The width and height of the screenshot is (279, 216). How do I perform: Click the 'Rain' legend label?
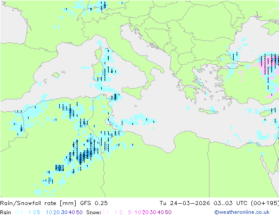click(6, 212)
